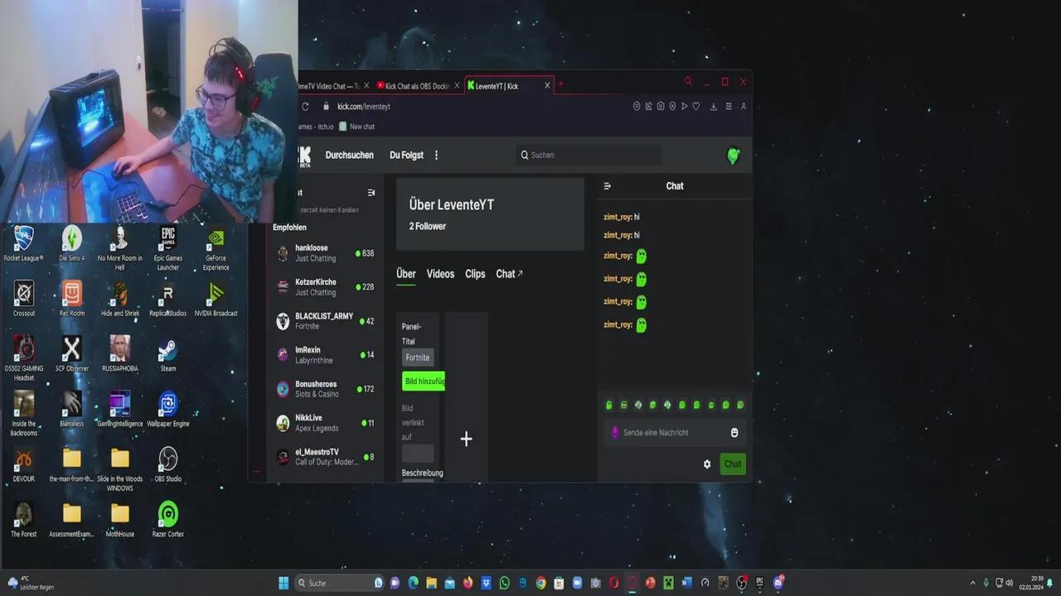
Task: Collapse the followed channels sidebar arrow
Action: tap(371, 192)
